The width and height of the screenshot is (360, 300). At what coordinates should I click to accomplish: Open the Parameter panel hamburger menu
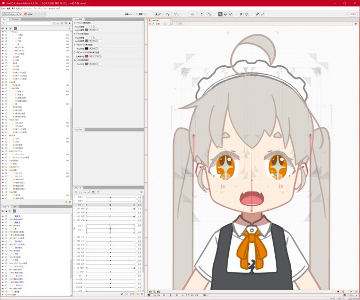point(141,192)
